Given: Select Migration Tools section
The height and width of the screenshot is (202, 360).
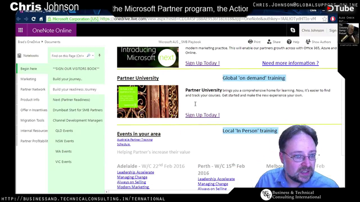Looking at the screenshot, I should pyautogui.click(x=33, y=120).
